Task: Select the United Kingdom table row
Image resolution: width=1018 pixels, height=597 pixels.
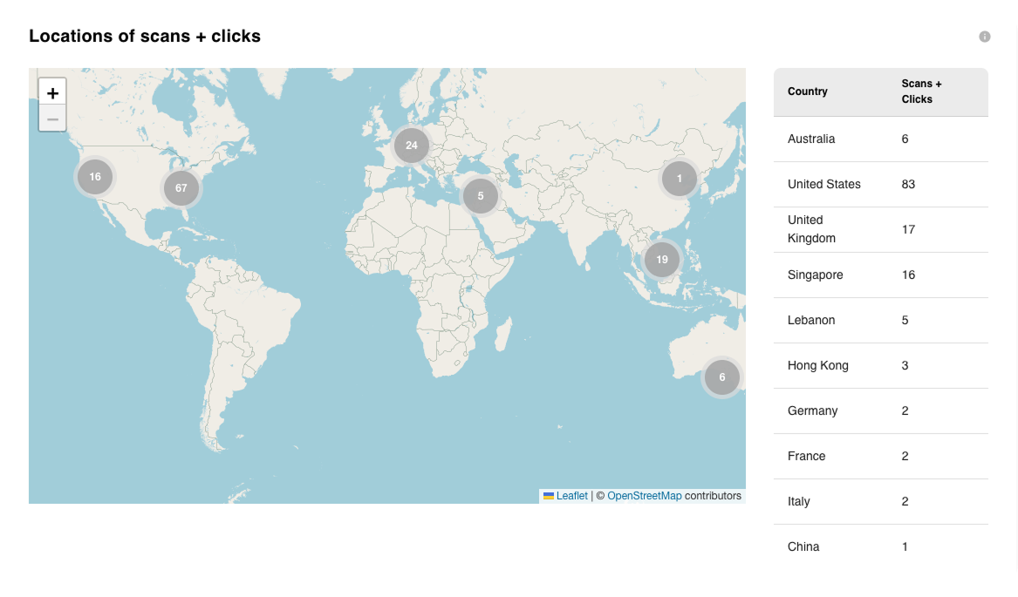Action: (881, 230)
